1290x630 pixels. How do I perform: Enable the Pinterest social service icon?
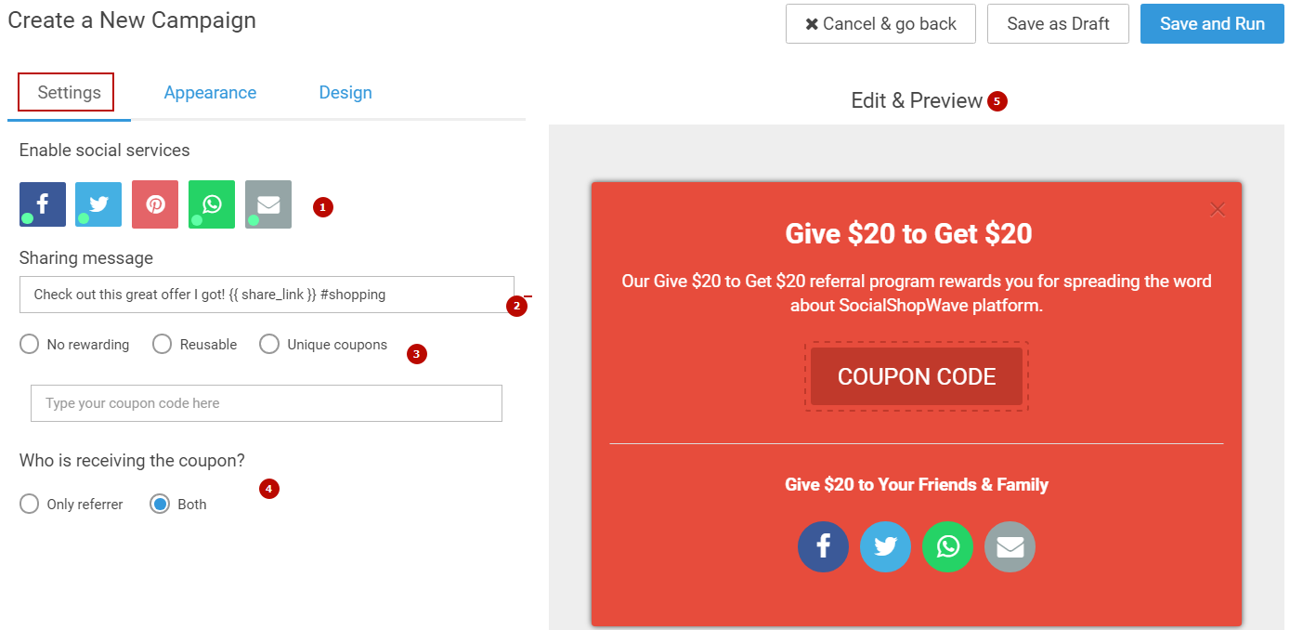pos(155,204)
